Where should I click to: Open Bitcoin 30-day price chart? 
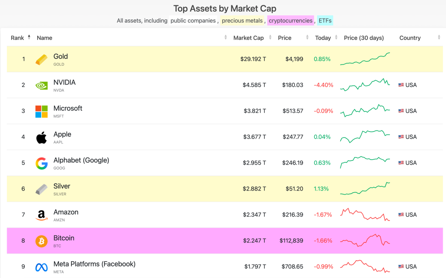click(x=365, y=240)
